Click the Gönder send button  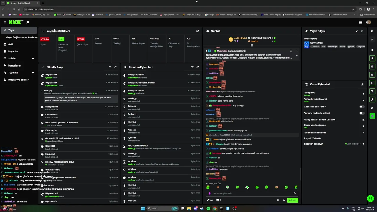[x=292, y=200]
